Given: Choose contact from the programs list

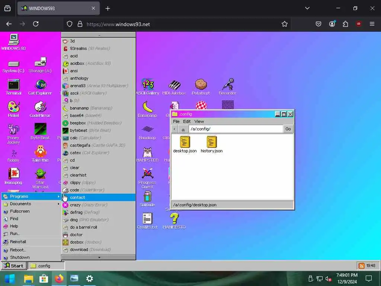Looking at the screenshot, I should [99, 197].
